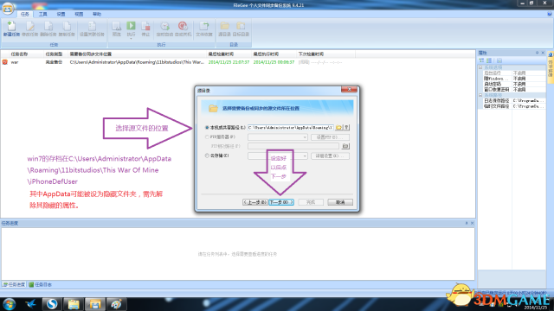Open the FTP server dropdown list
Screen dimensions: 554x311
(305, 137)
